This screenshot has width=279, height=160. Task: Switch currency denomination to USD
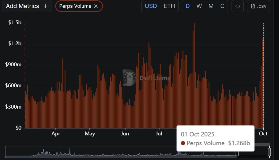point(151,6)
